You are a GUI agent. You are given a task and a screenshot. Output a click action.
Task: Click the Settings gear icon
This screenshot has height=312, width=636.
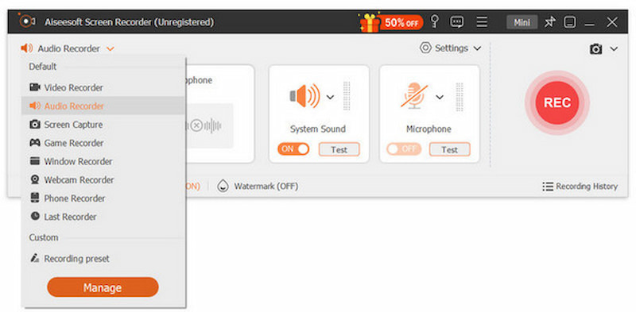(x=425, y=48)
